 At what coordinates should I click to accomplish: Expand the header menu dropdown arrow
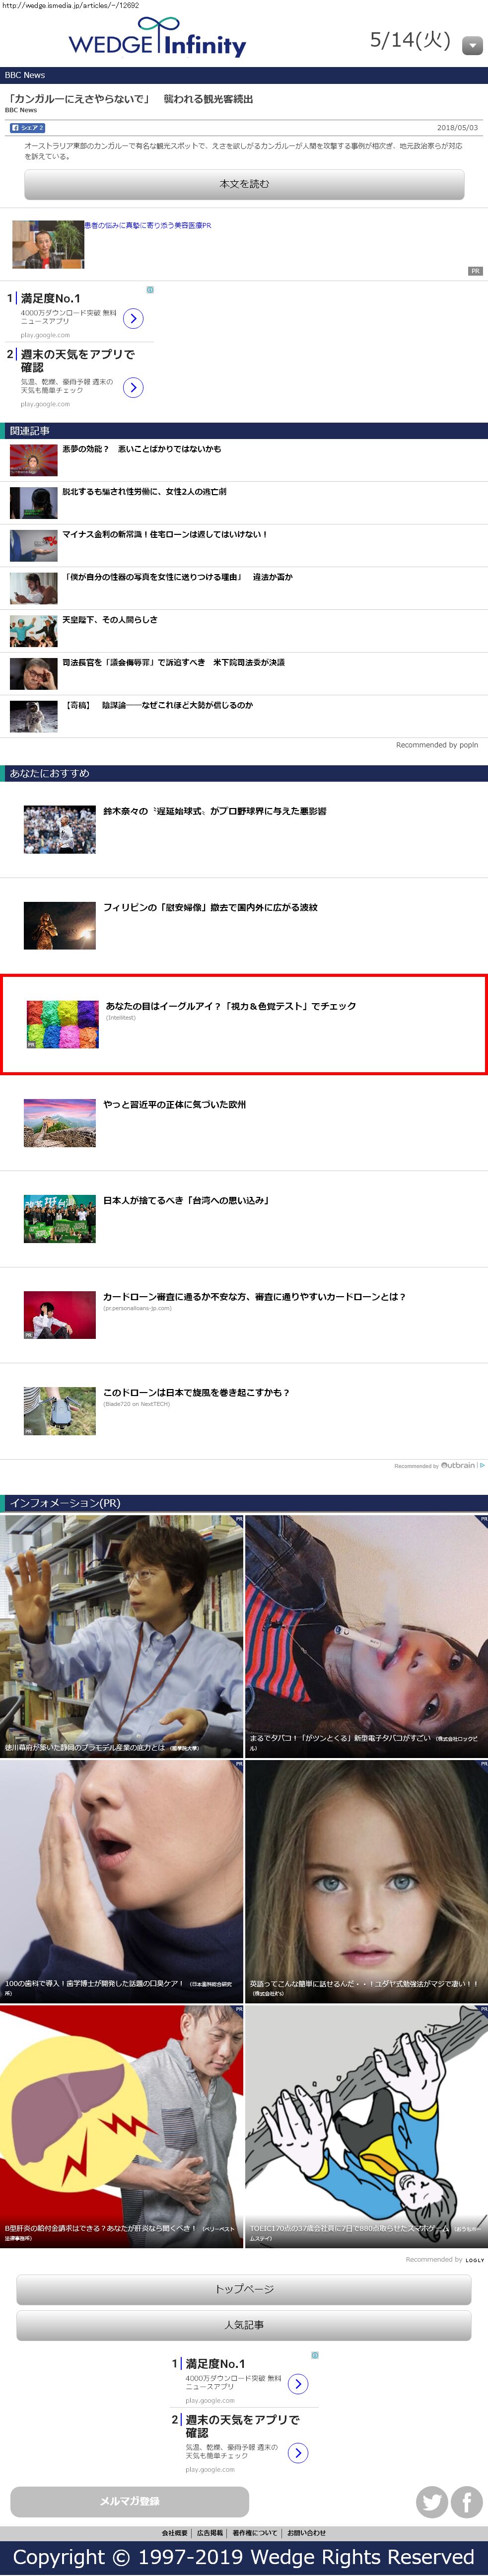pos(472,45)
